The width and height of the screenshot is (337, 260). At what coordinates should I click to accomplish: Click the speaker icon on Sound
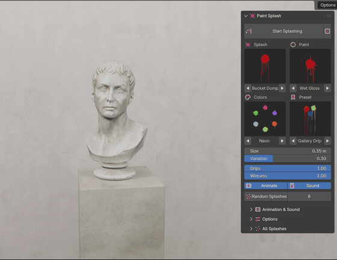pos(292,185)
